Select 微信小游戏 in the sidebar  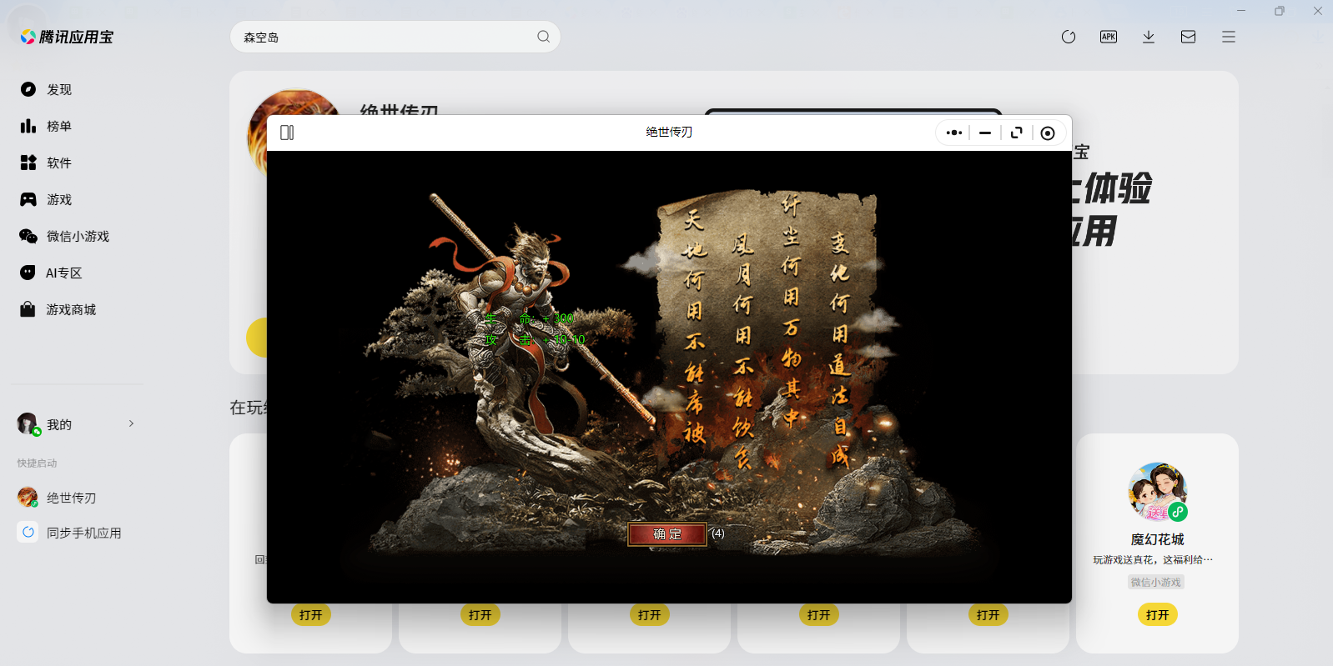(x=77, y=236)
